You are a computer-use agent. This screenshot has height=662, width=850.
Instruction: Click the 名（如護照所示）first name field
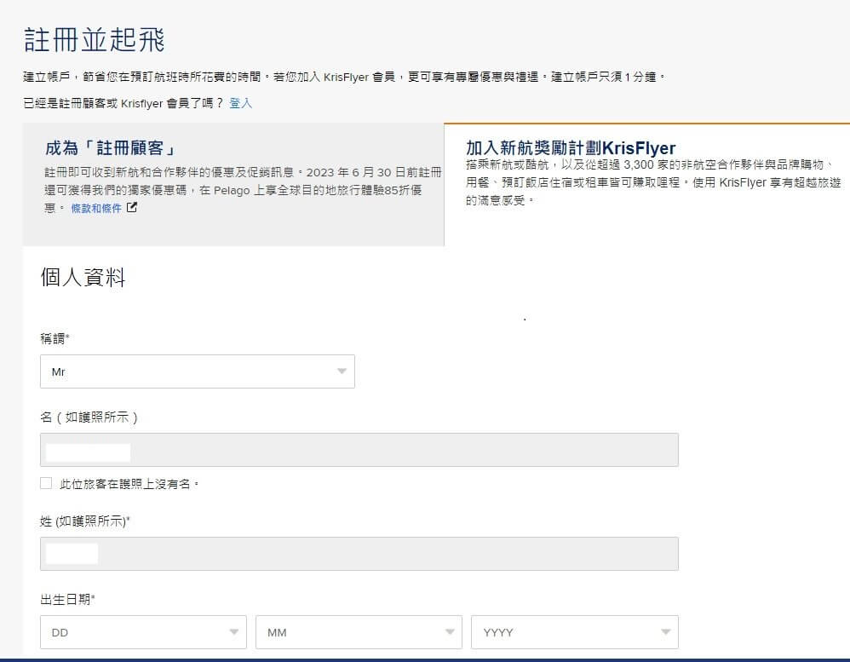358,450
